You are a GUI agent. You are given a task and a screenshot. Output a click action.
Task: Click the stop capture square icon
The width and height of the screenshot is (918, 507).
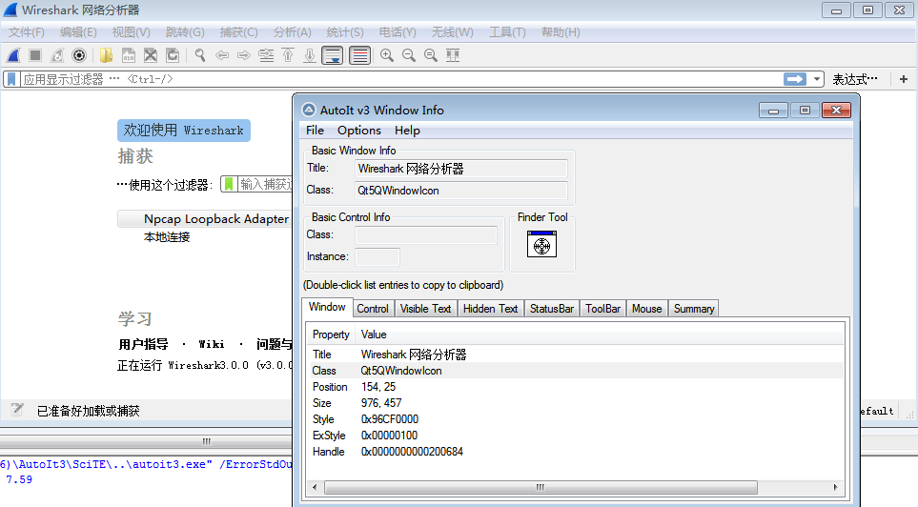tap(35, 55)
